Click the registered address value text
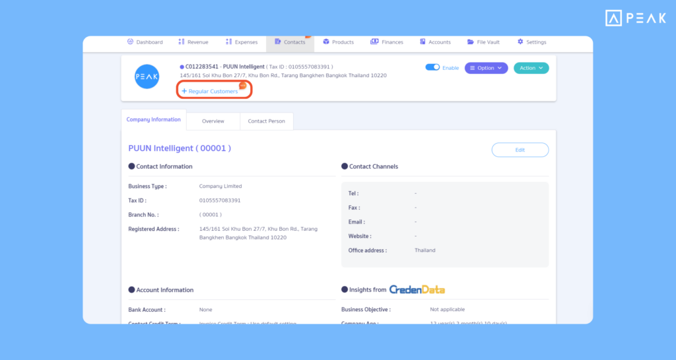 (258, 233)
